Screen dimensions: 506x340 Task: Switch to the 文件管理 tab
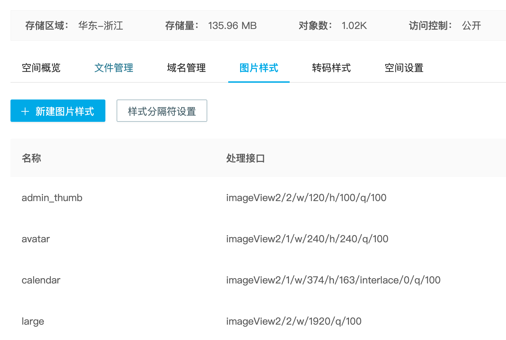coord(114,68)
